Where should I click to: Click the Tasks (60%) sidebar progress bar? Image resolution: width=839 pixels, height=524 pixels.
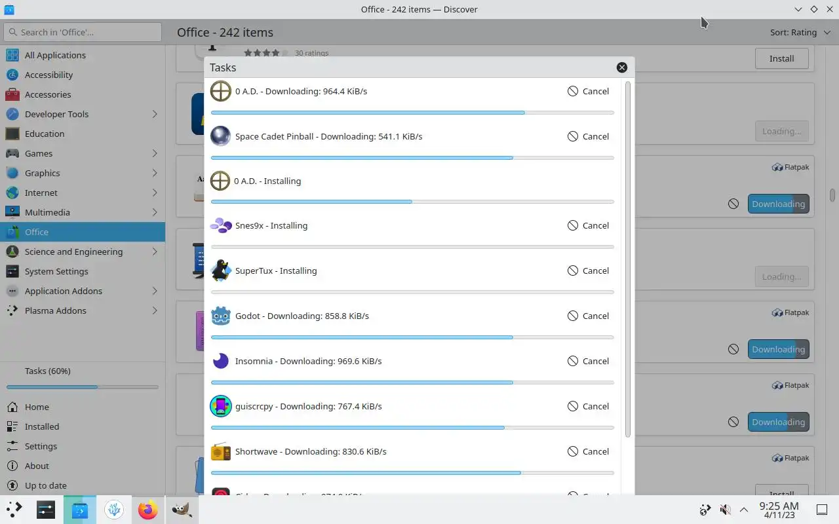click(83, 387)
